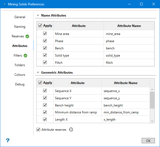Disable the Bench height attribute checkbox

coord(45,105)
